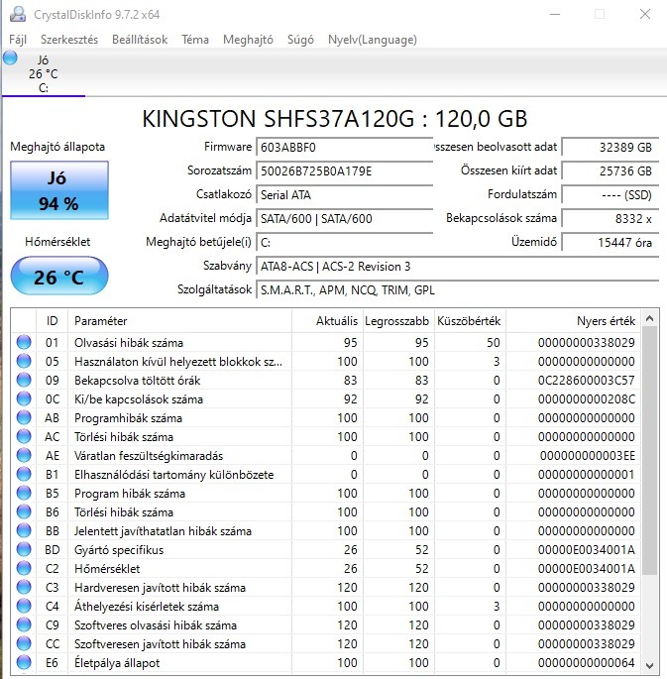Click status orb in row C2 Hőmérséklet
667x679 pixels.
click(24, 568)
